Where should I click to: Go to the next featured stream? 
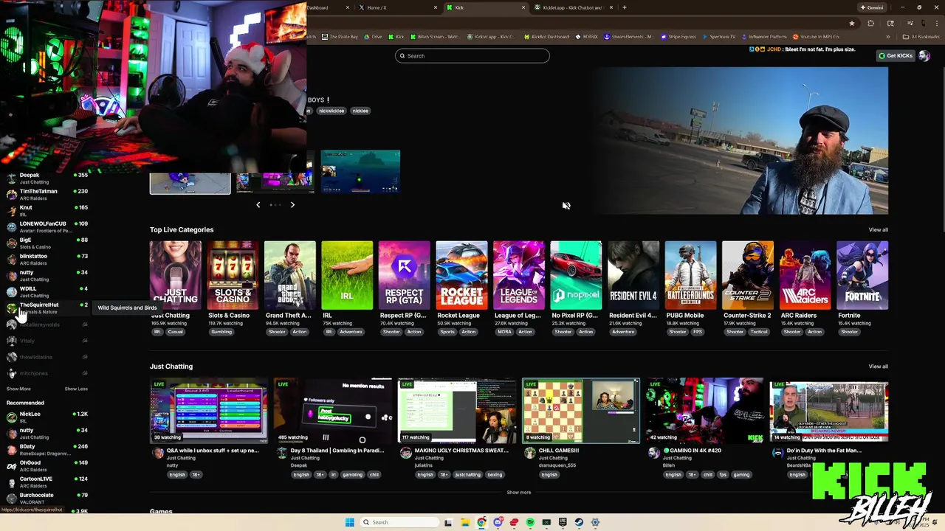[x=292, y=205]
